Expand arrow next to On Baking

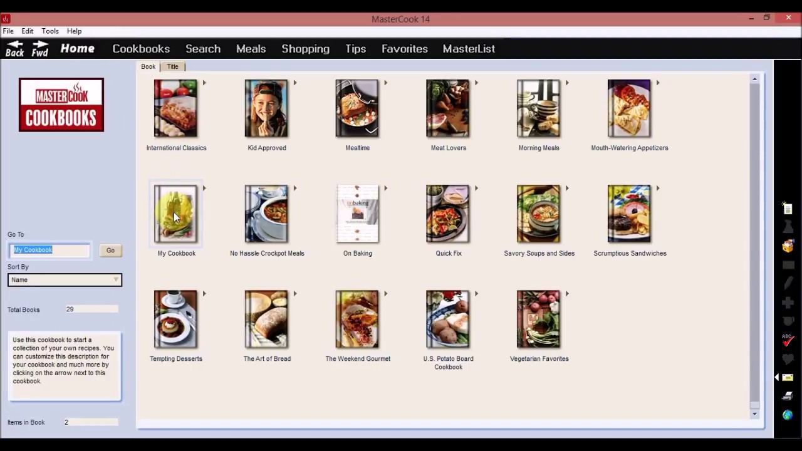386,188
